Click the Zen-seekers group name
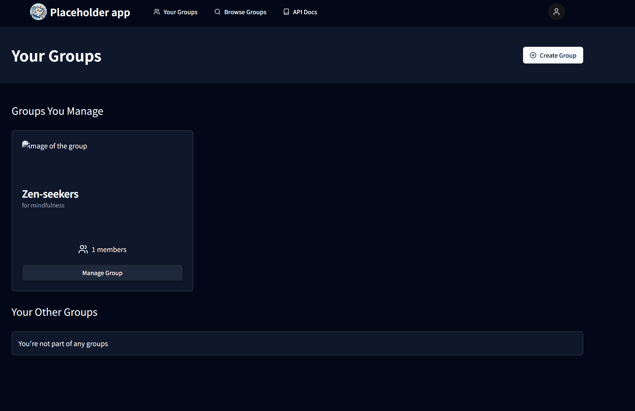635x411 pixels. 50,194
